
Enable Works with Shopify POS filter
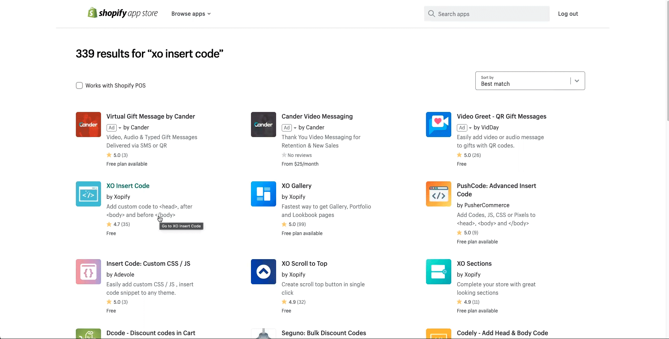pyautogui.click(x=79, y=85)
